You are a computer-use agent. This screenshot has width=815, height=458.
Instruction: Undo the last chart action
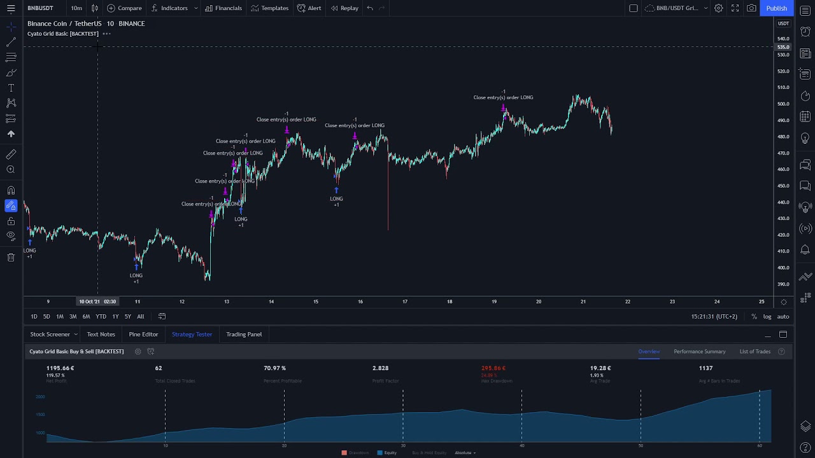[370, 8]
